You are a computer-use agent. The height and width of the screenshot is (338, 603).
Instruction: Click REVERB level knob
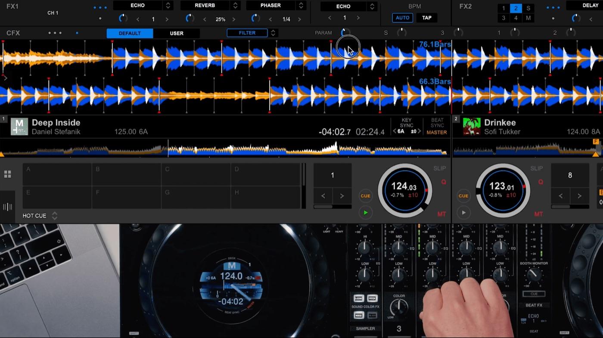pyautogui.click(x=190, y=19)
